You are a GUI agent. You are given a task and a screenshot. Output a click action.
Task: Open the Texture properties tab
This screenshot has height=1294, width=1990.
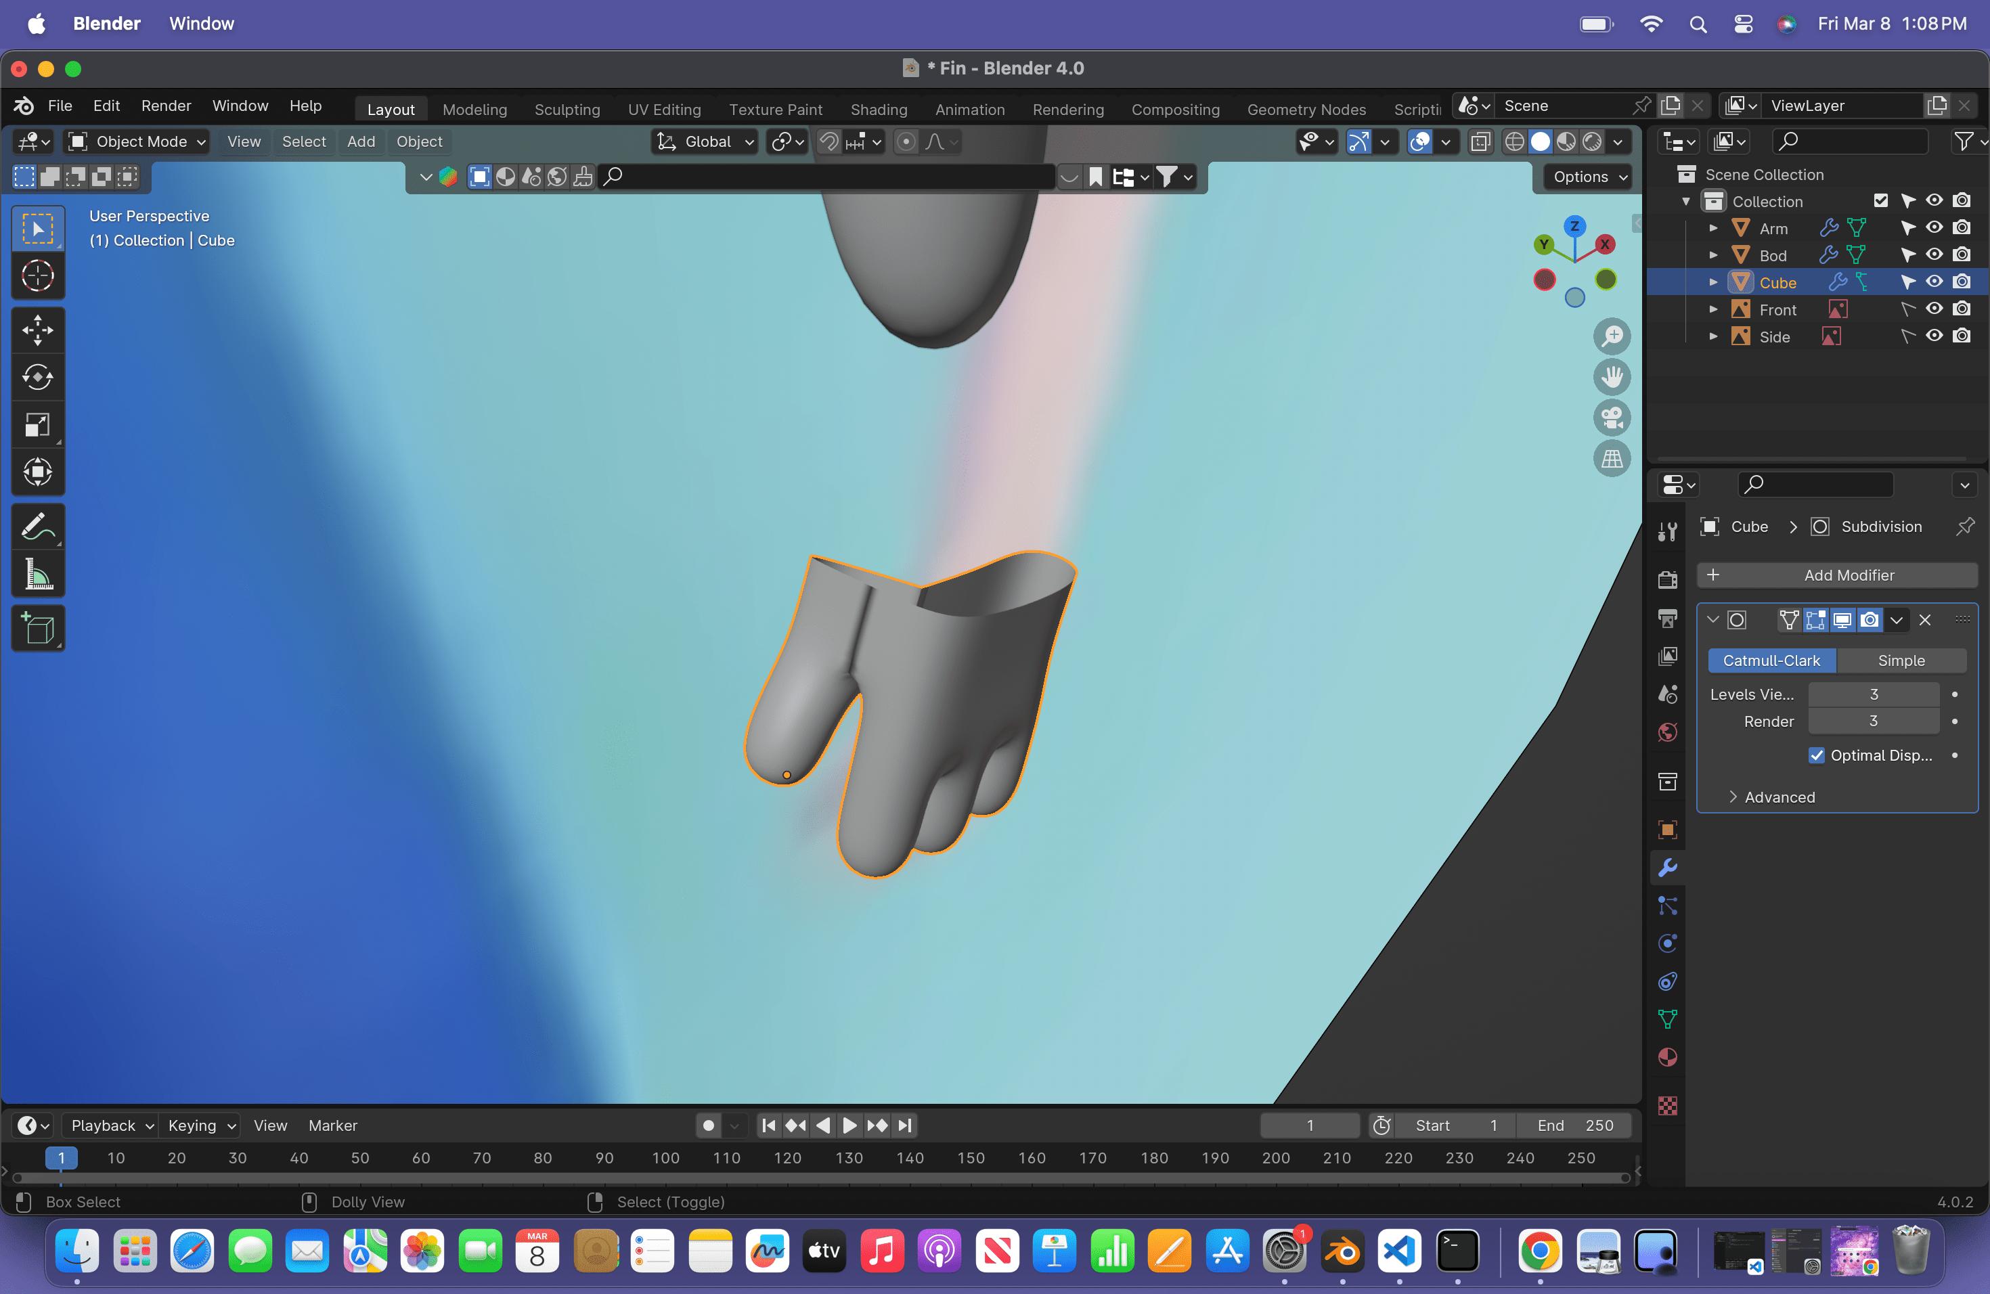1667,1106
